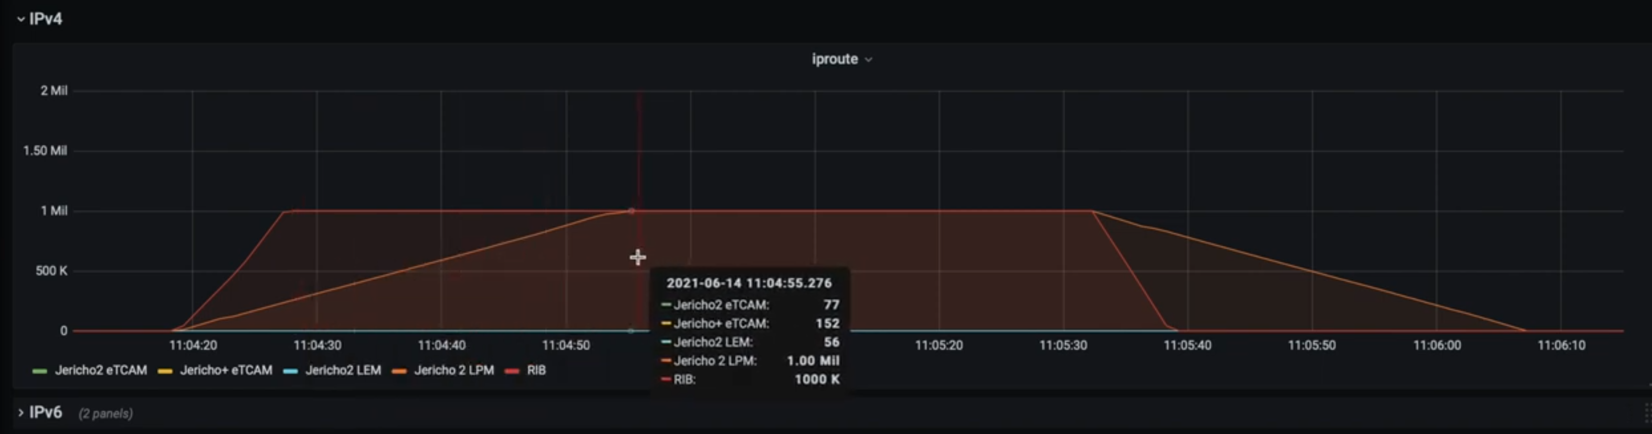The image size is (1652, 434).
Task: Click the IPv4 row title
Action: pos(46,19)
